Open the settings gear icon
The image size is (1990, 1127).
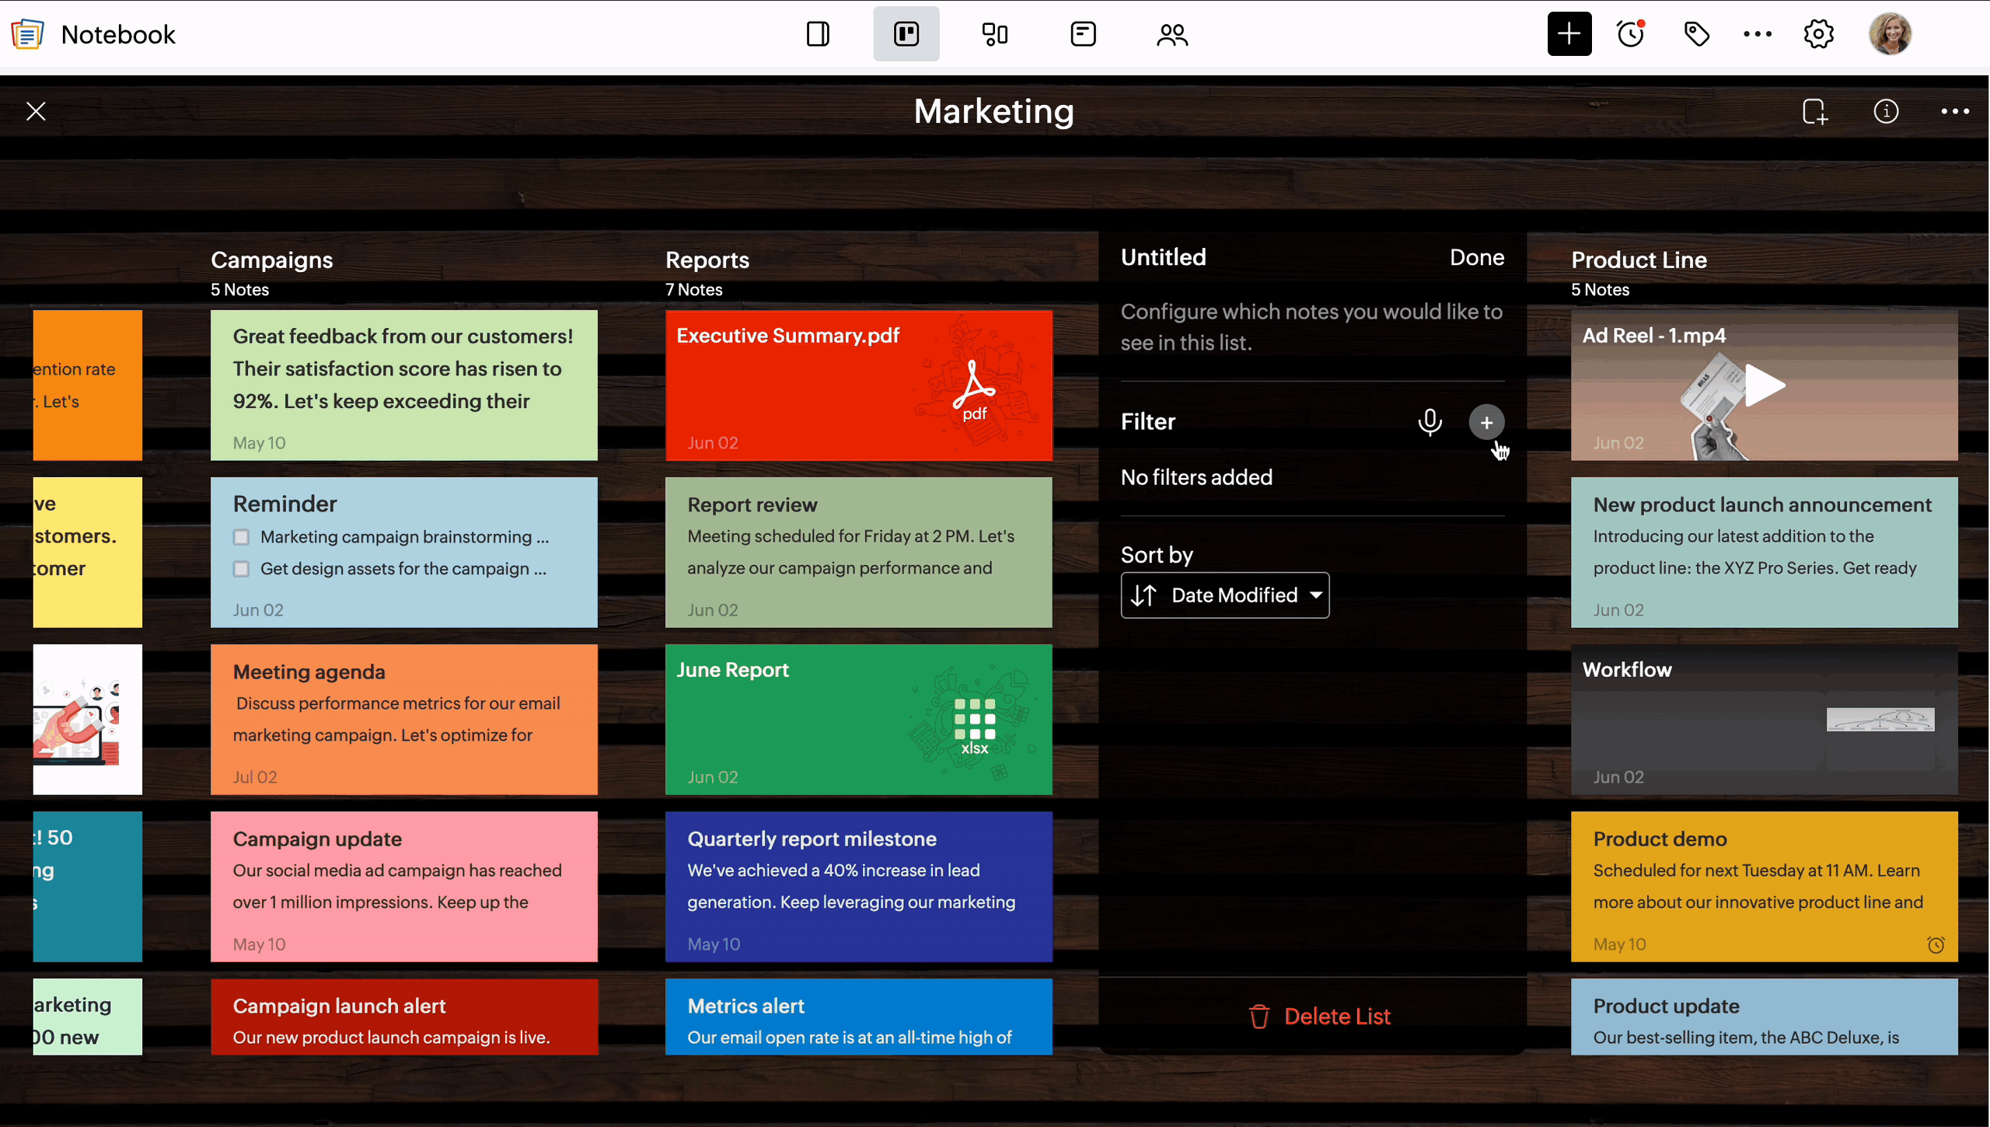click(1818, 34)
